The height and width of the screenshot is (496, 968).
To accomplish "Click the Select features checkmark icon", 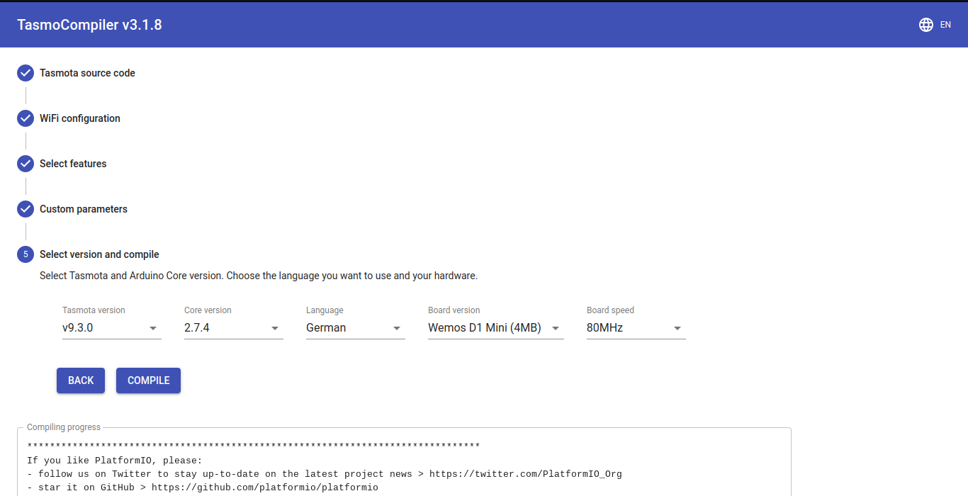I will point(26,164).
